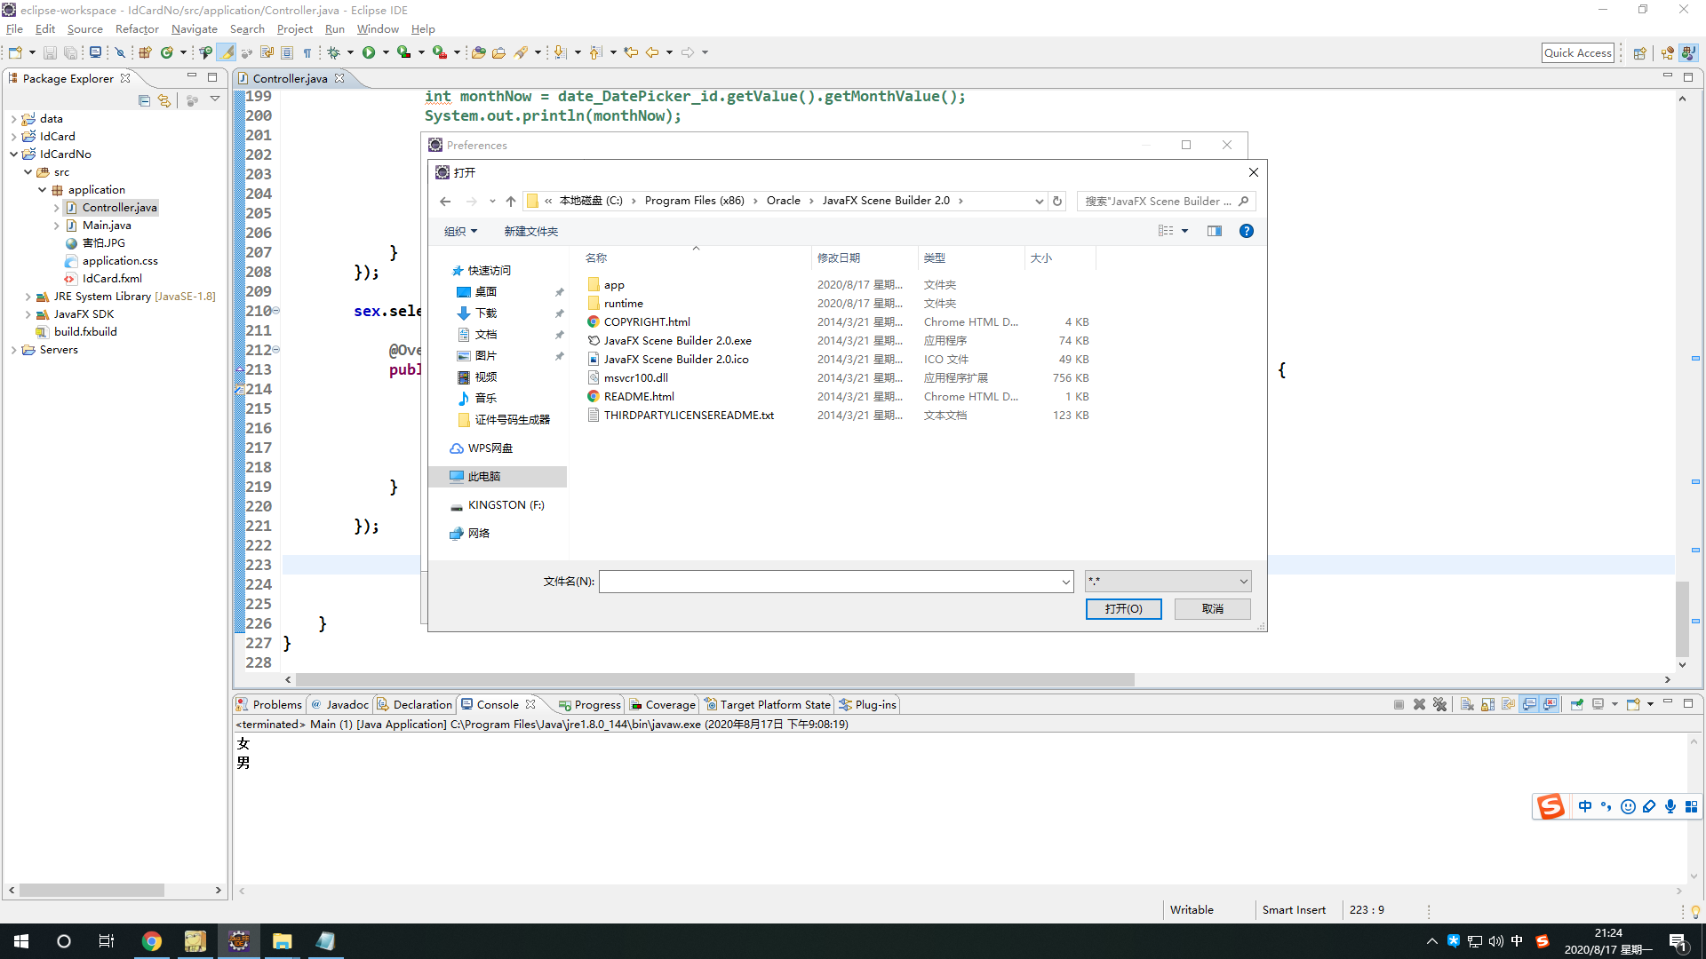Open the file type filter dropdown
This screenshot has height=959, width=1706.
(x=1168, y=582)
